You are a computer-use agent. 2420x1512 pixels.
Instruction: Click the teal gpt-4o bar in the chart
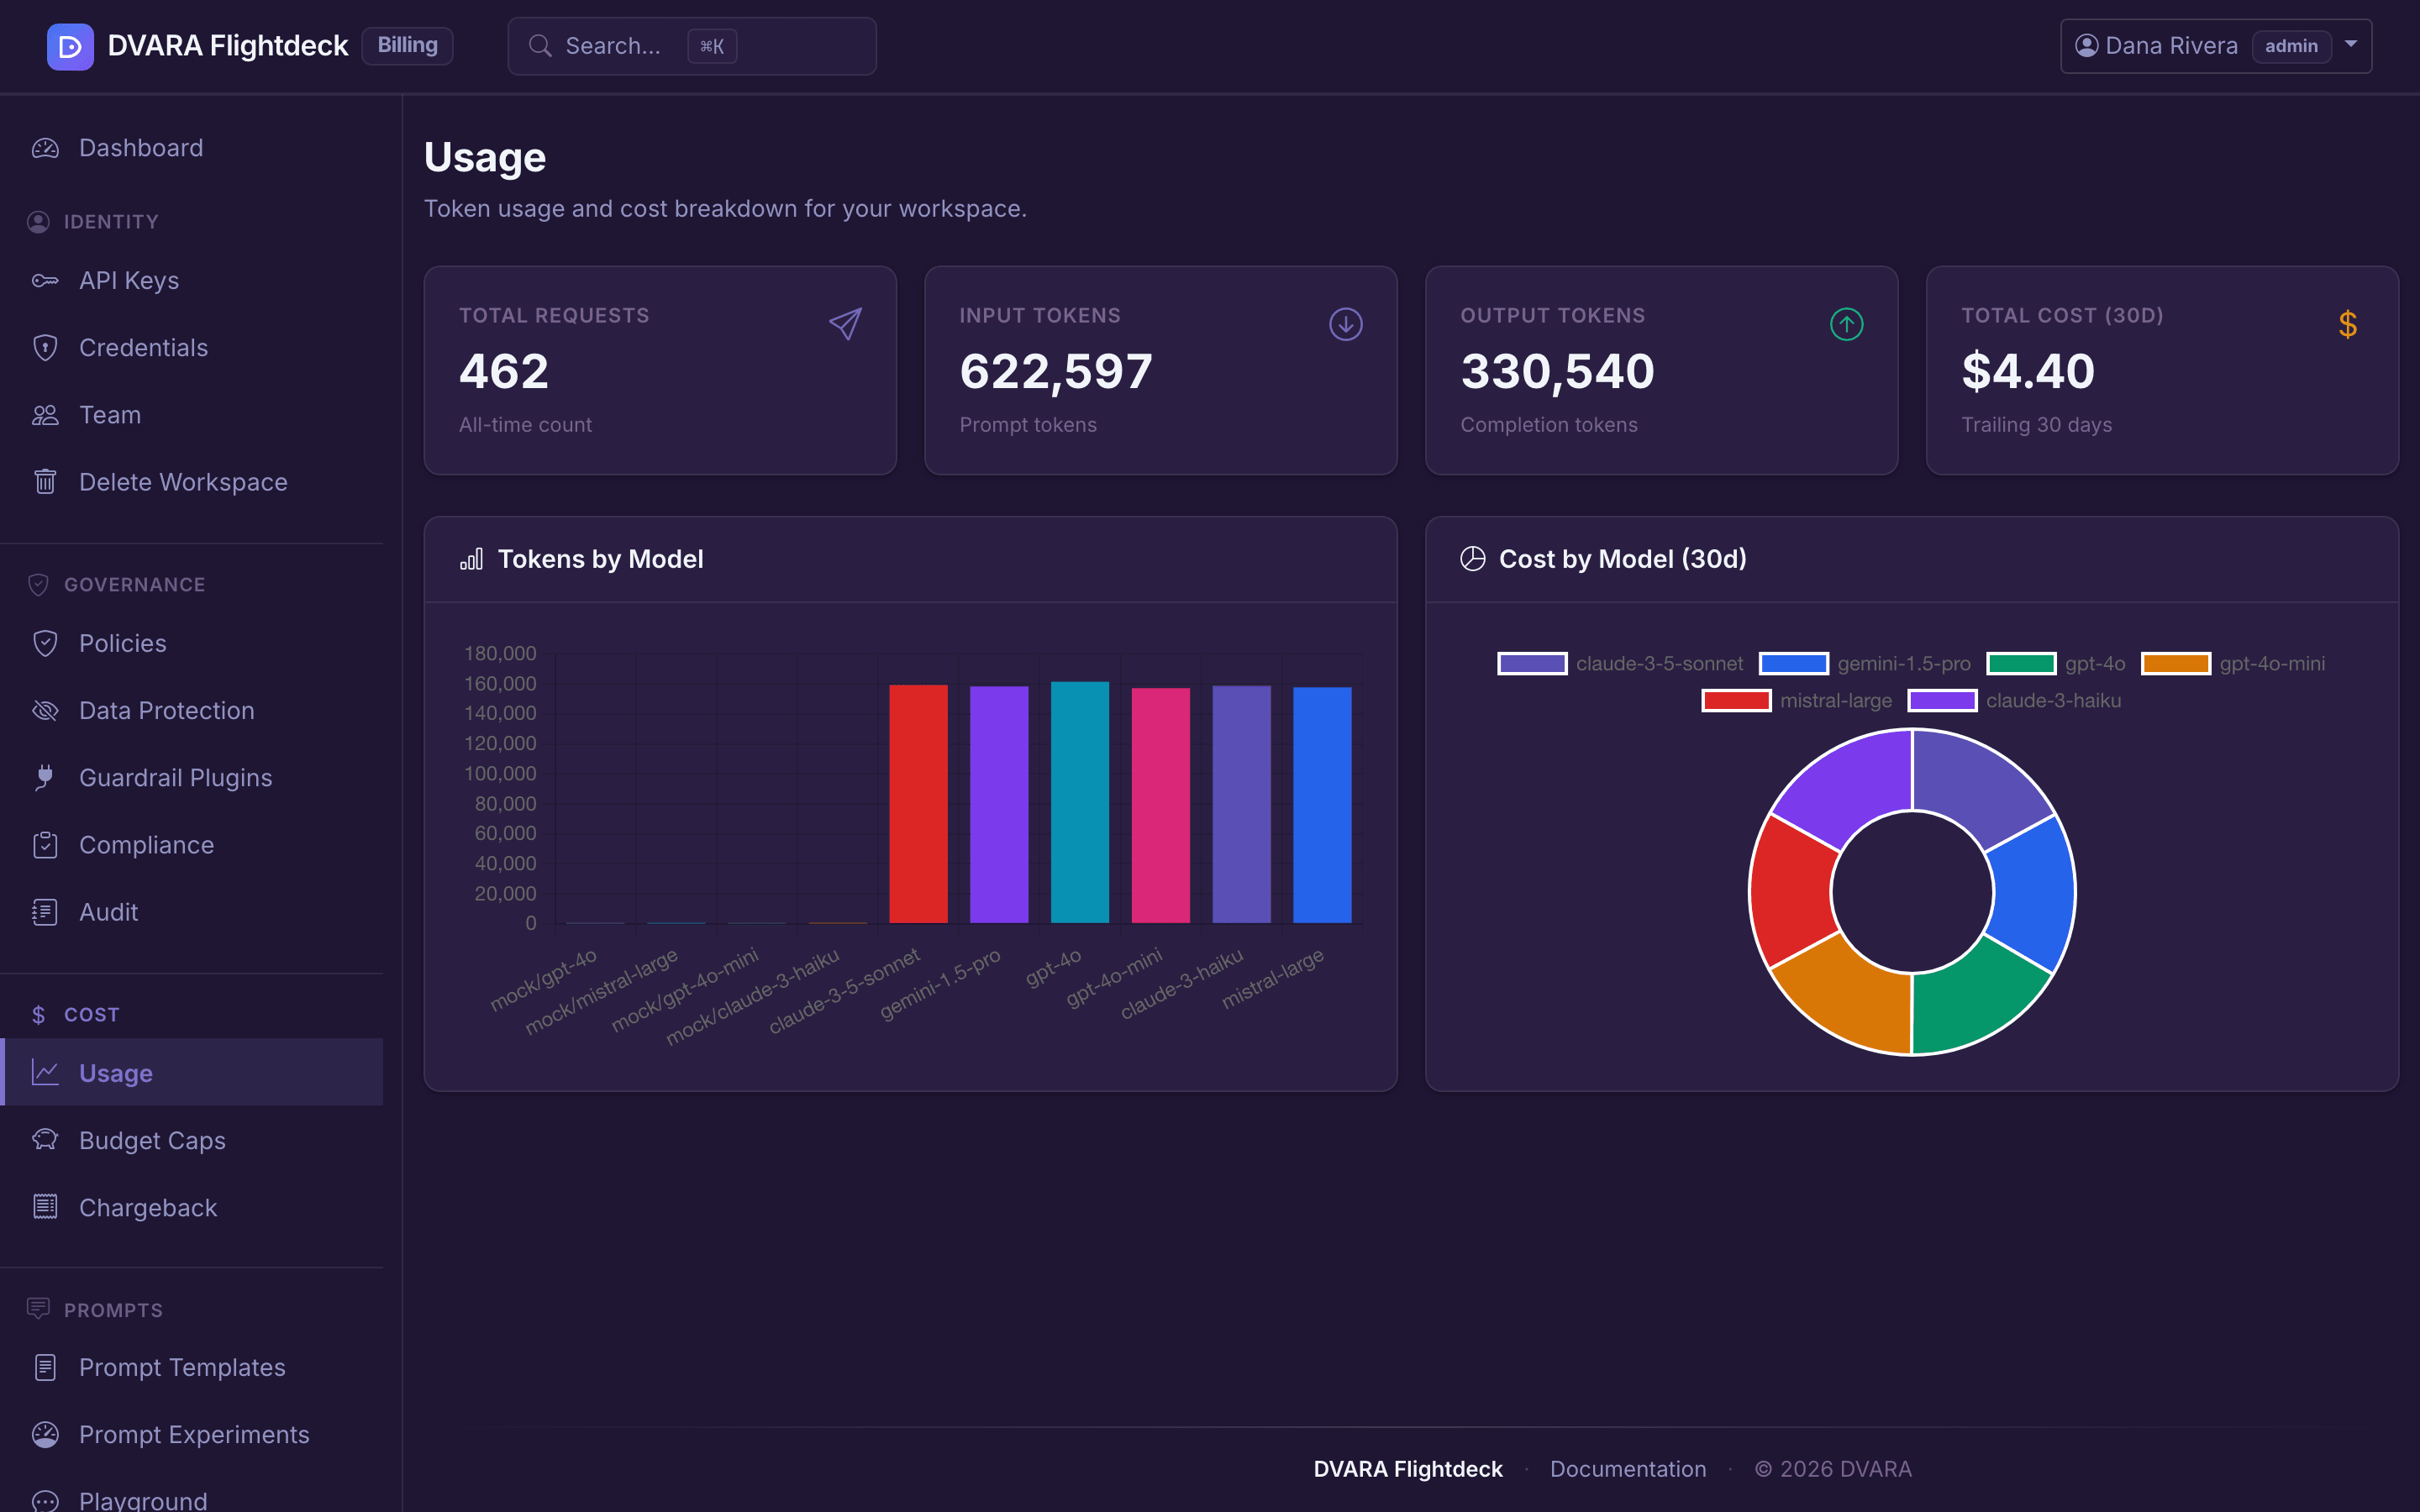point(1080,802)
